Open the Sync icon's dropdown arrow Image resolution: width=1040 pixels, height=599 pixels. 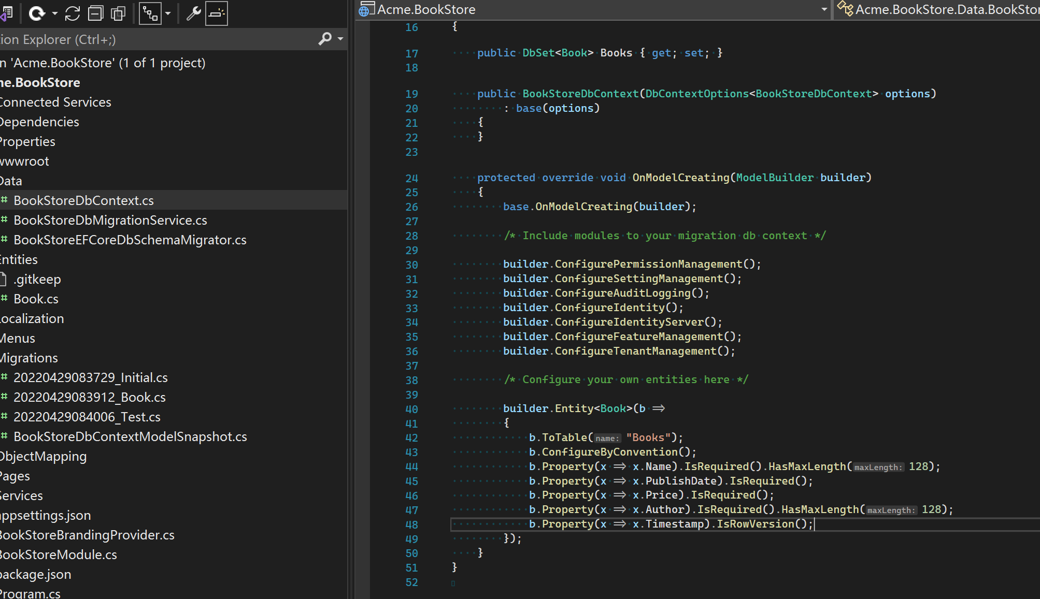point(167,13)
